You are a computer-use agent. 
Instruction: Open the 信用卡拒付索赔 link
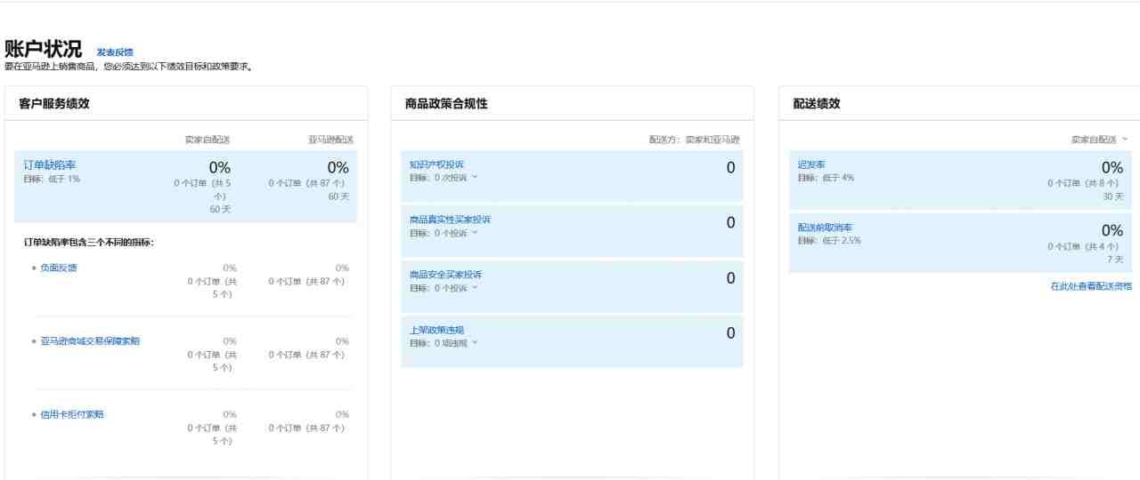coord(72,414)
